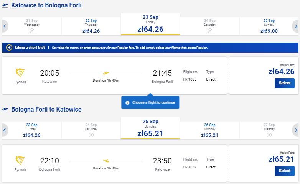
Task: Click the Ryanair logo on flight FR 1036
Action: tap(20, 73)
